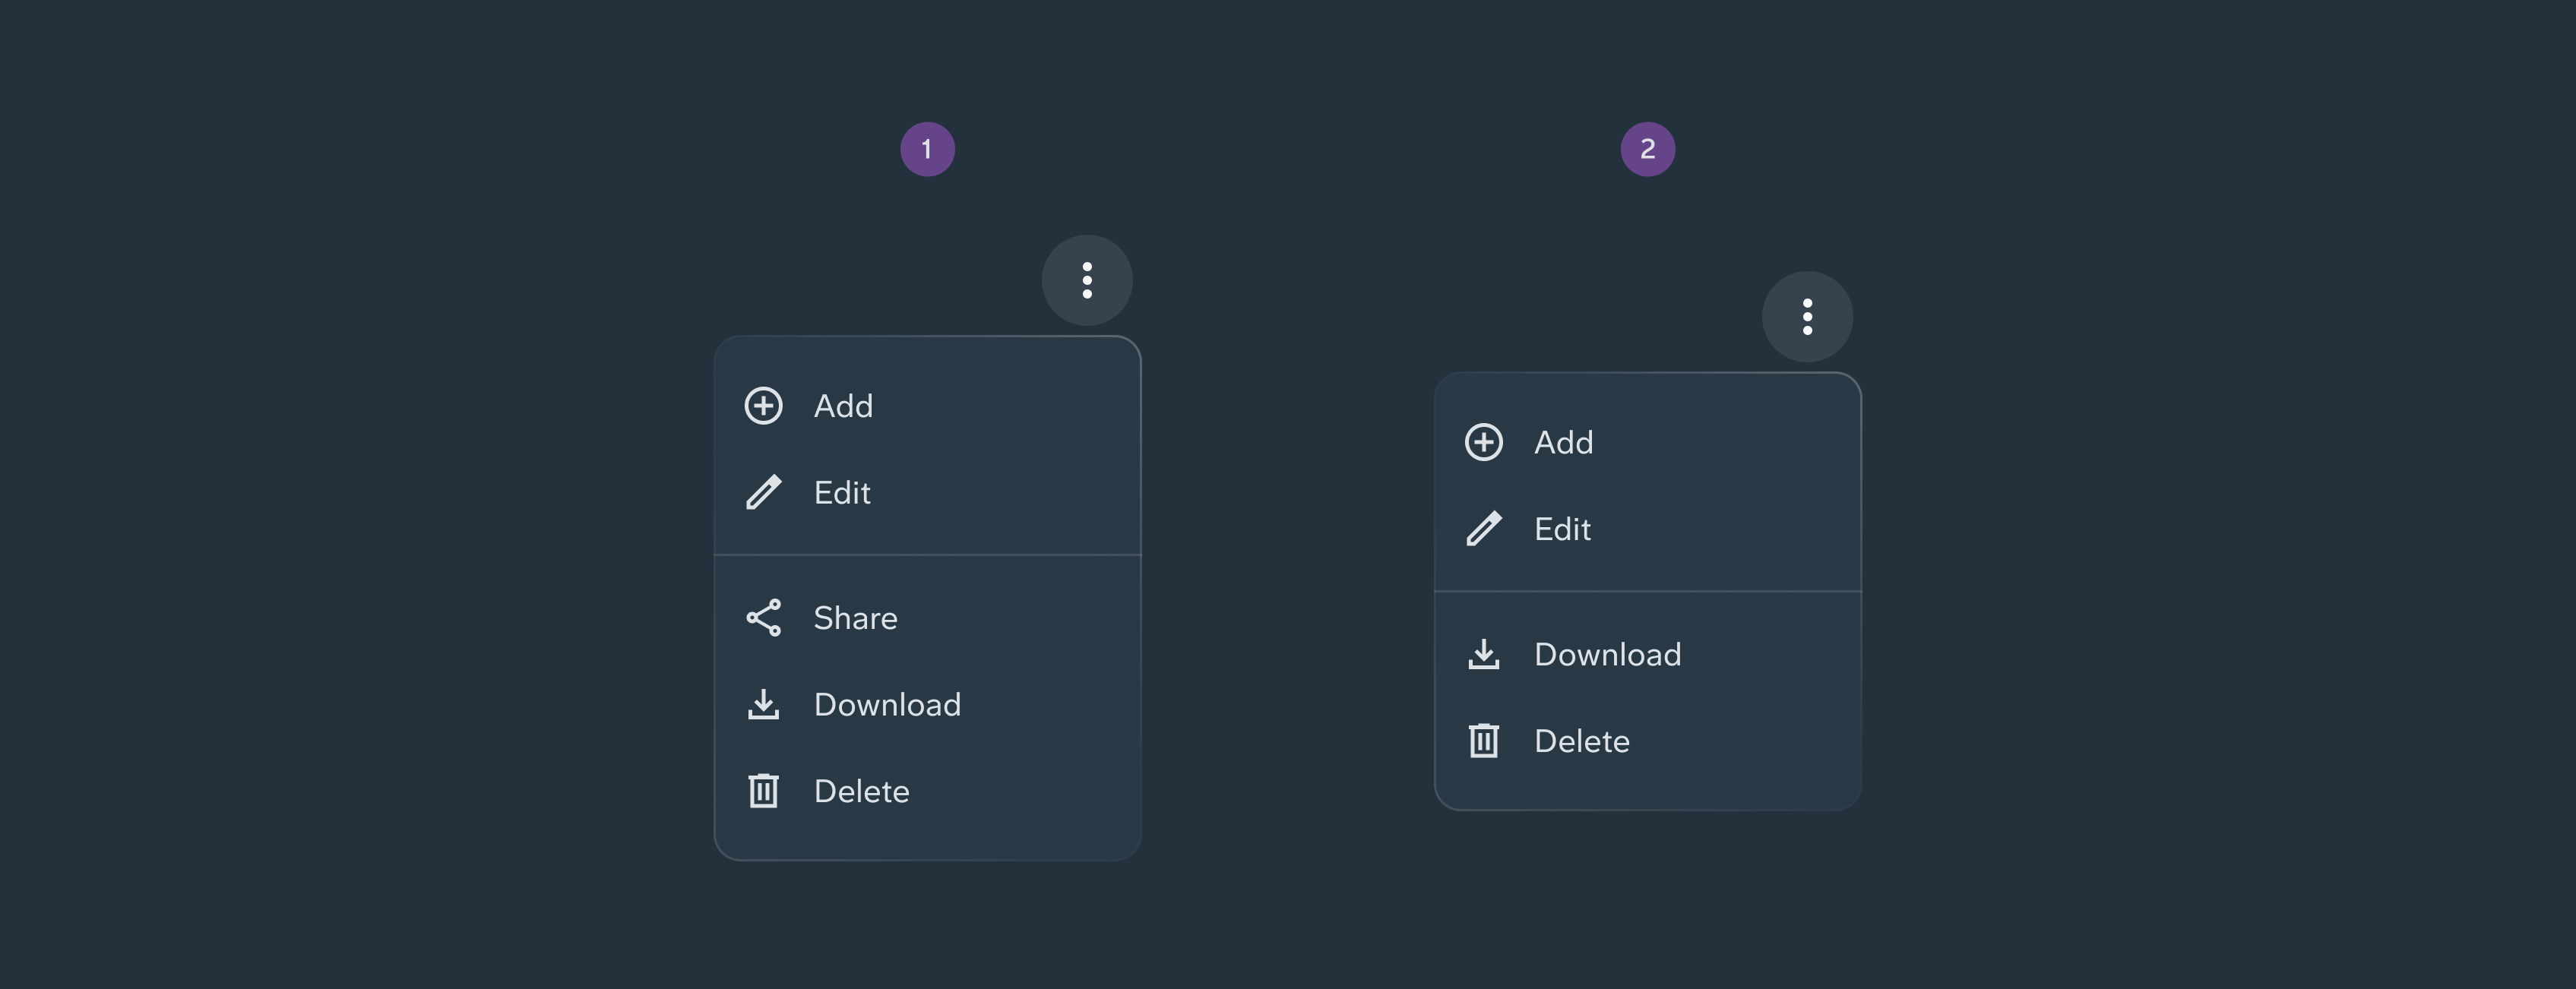Viewport: 2576px width, 989px height.
Task: Toggle the three-dot kebab button in example 1
Action: tap(1087, 280)
